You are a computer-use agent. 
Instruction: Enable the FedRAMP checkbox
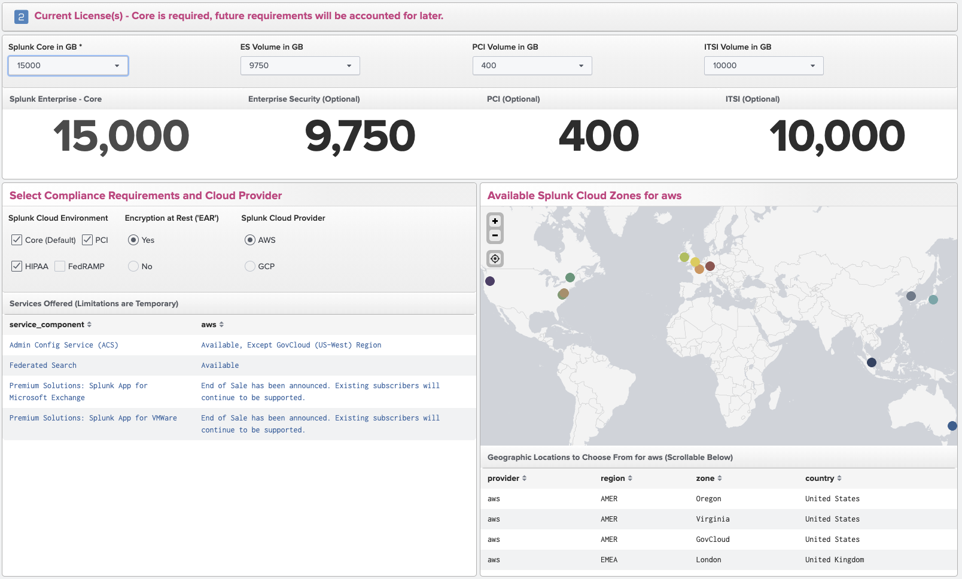[60, 266]
